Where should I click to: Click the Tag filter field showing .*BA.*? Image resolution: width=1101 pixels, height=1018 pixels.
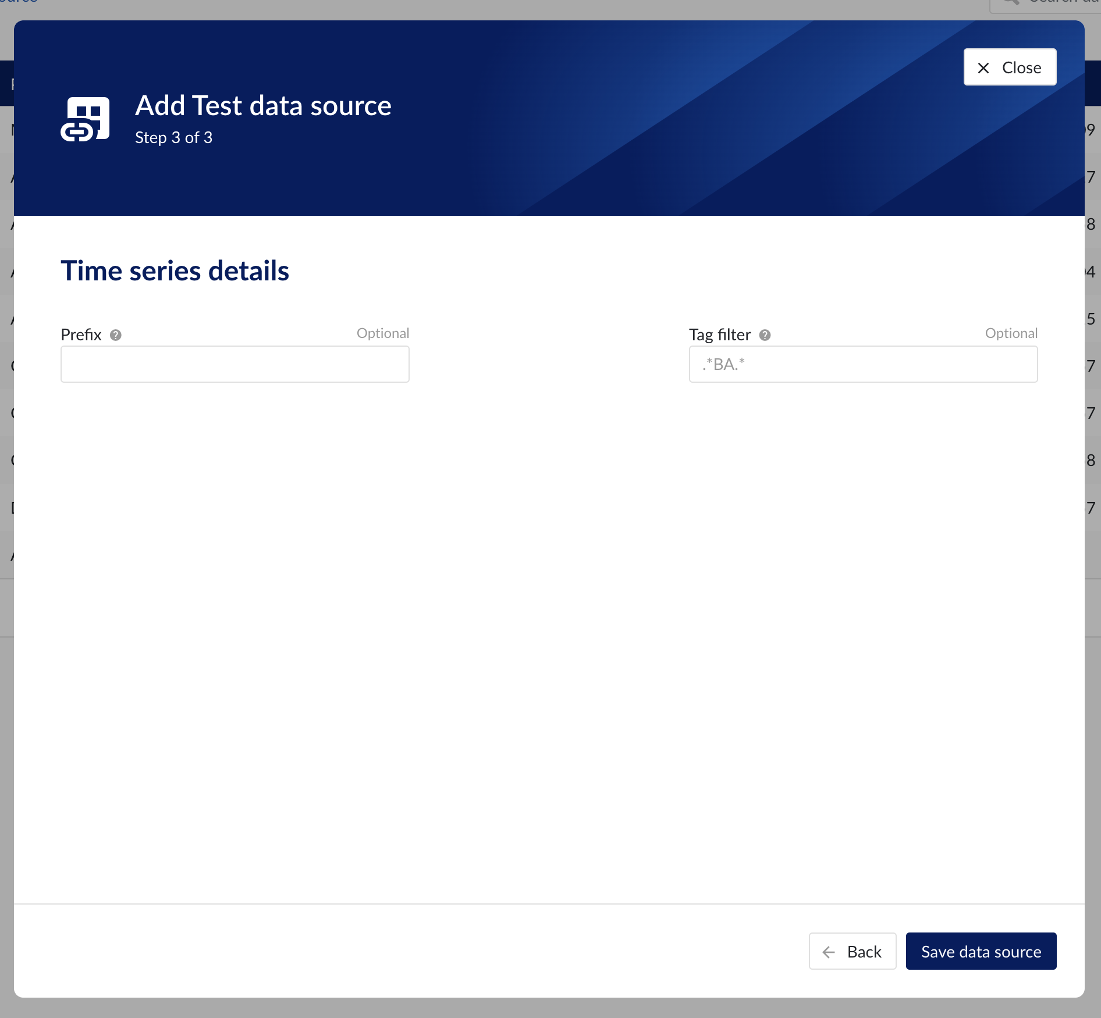pos(863,364)
